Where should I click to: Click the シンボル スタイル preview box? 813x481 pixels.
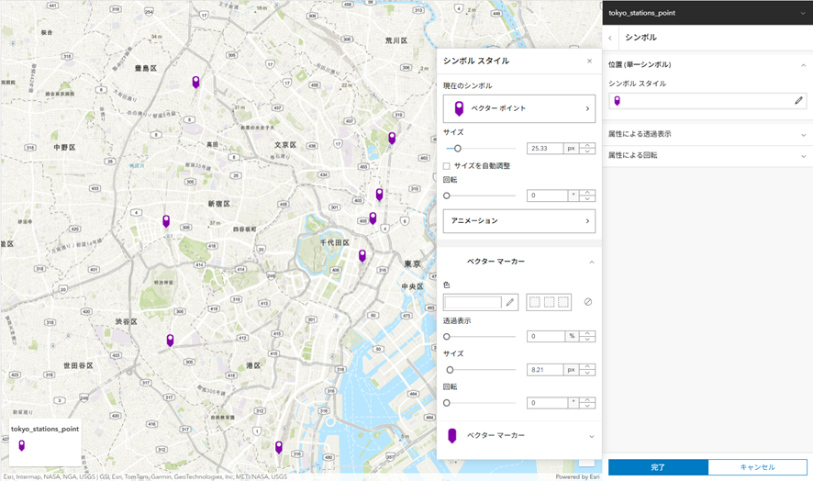click(707, 101)
